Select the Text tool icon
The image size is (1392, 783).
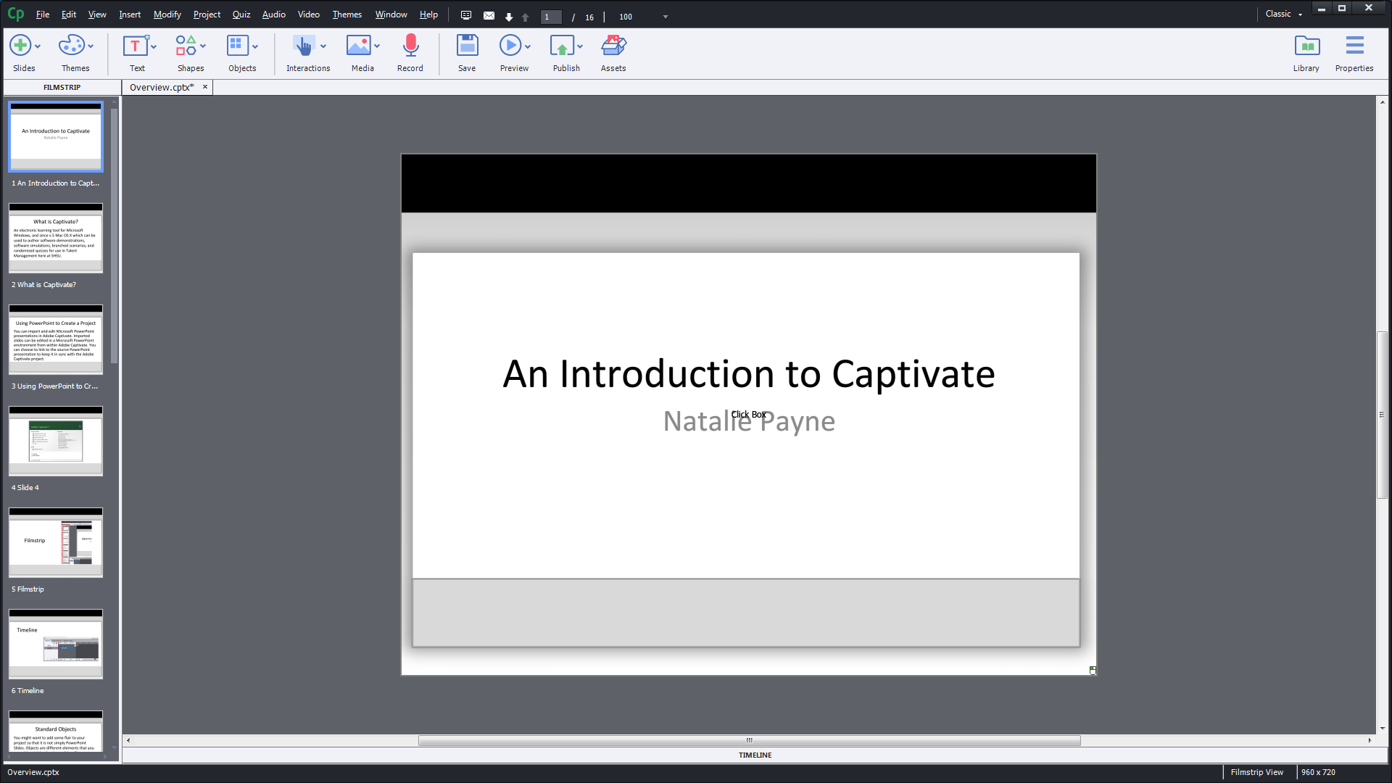click(135, 46)
